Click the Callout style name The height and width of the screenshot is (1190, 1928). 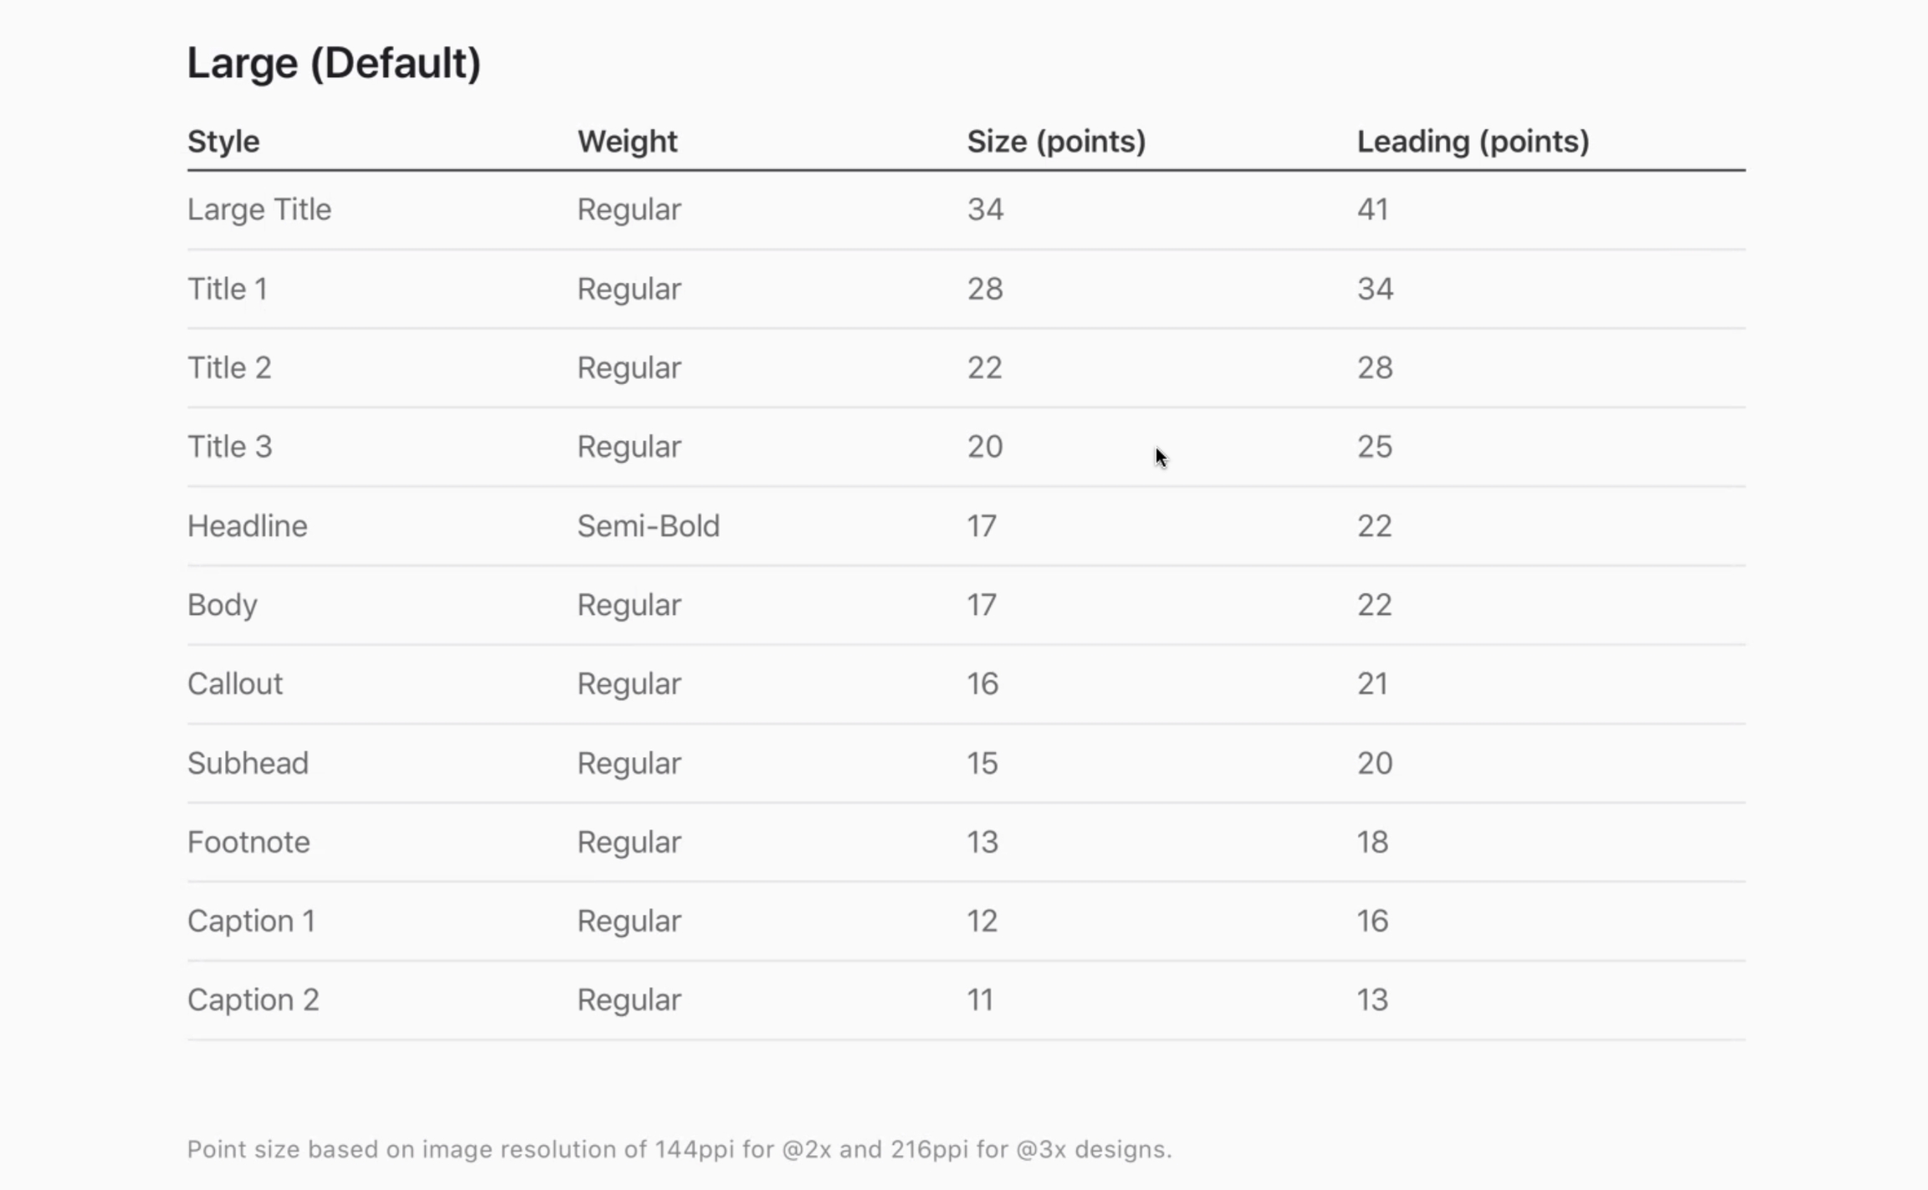pos(235,684)
